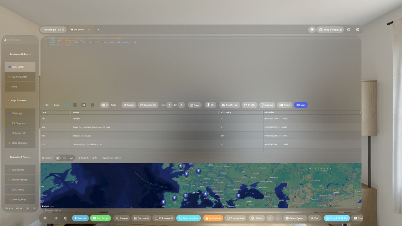Sort by the altitud_m column header
The height and width of the screenshot is (226, 402).
pos(242,112)
